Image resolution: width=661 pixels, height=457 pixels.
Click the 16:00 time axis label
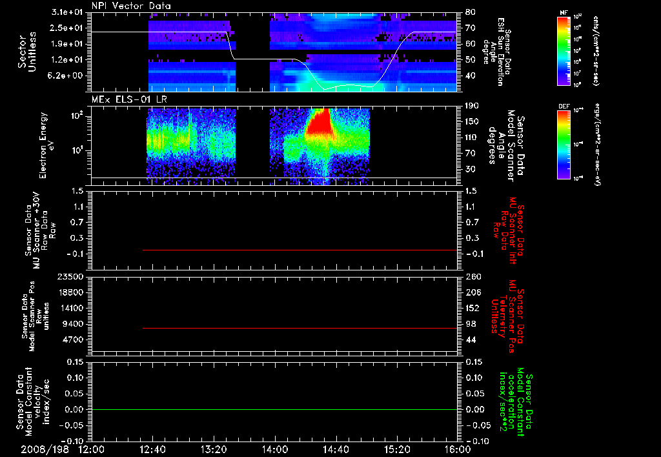pos(458,449)
